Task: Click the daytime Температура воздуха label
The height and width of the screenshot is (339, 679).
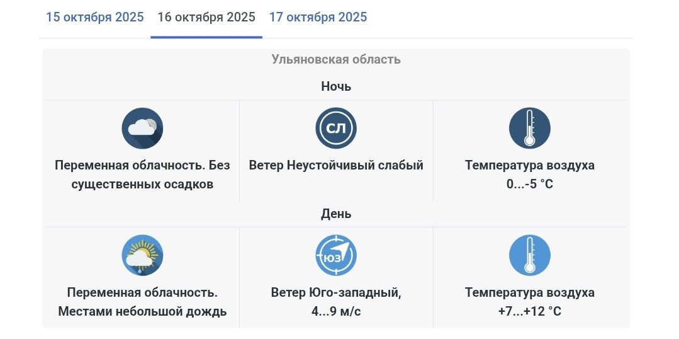Action: 530,293
